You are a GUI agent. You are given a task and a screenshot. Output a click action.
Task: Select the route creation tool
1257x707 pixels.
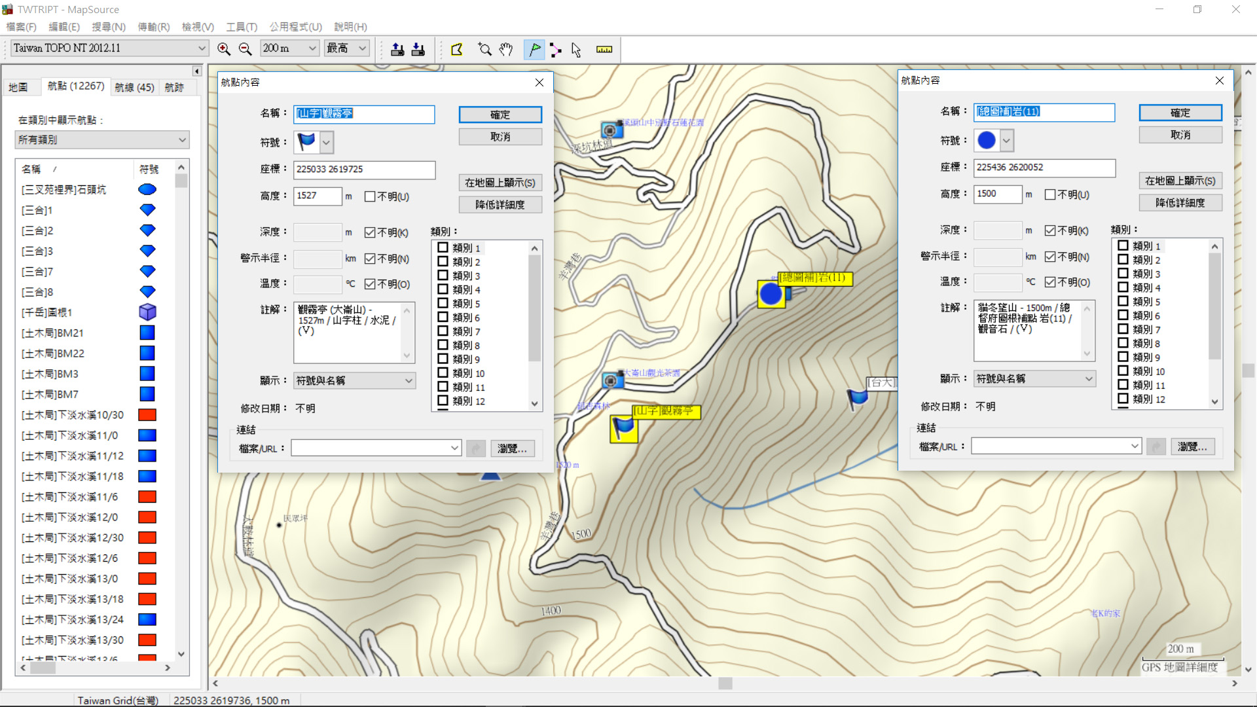point(555,49)
